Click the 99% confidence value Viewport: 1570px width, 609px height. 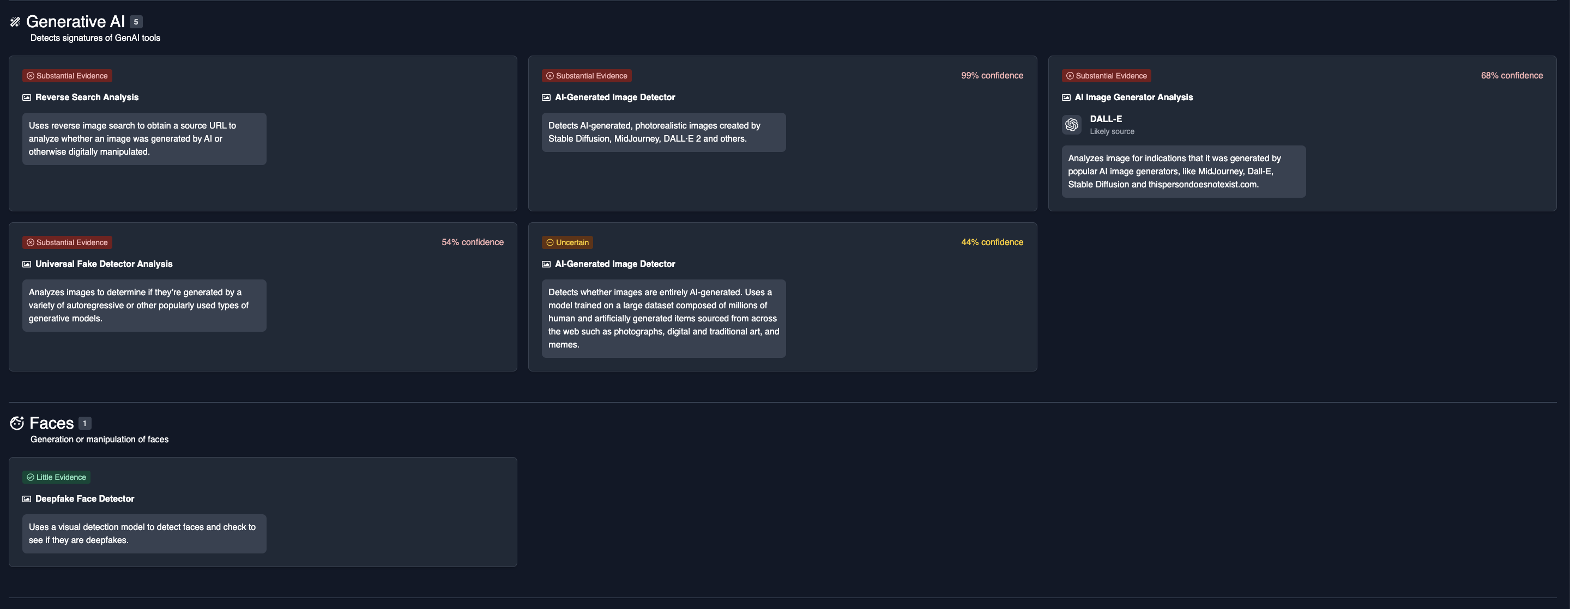tap(992, 76)
